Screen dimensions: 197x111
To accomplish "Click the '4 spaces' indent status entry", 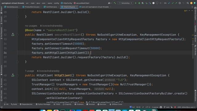I will click(155, 107).
